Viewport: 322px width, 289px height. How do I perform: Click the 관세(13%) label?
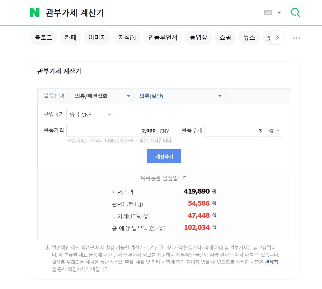click(127, 204)
